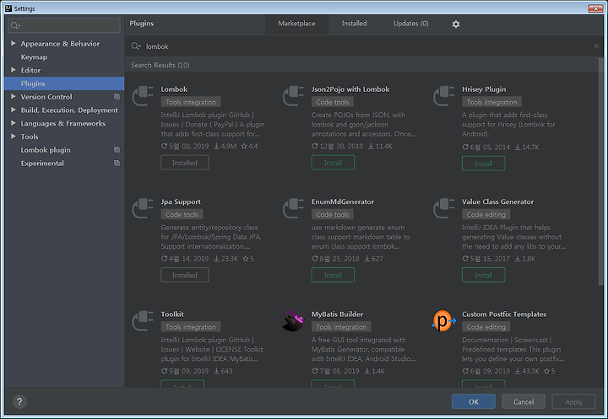Open the Jpa Support plugin title
Image resolution: width=608 pixels, height=419 pixels.
coord(181,201)
